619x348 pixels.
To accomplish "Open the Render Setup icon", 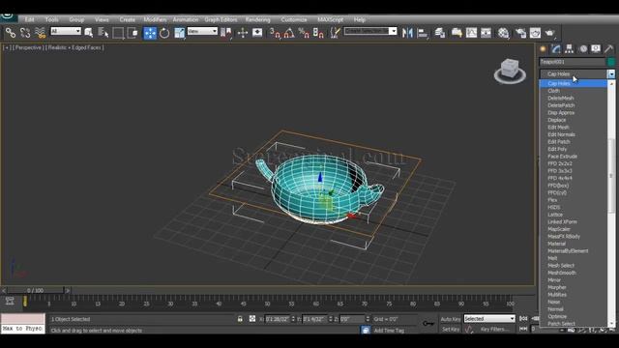I will (520, 33).
